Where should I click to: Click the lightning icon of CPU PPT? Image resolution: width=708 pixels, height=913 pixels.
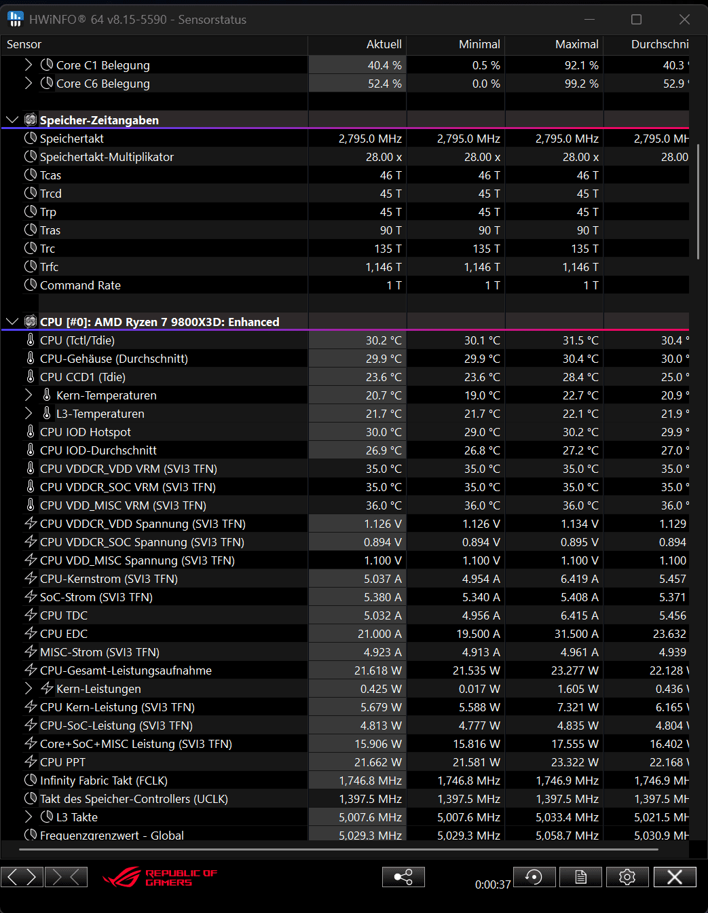[x=31, y=762]
